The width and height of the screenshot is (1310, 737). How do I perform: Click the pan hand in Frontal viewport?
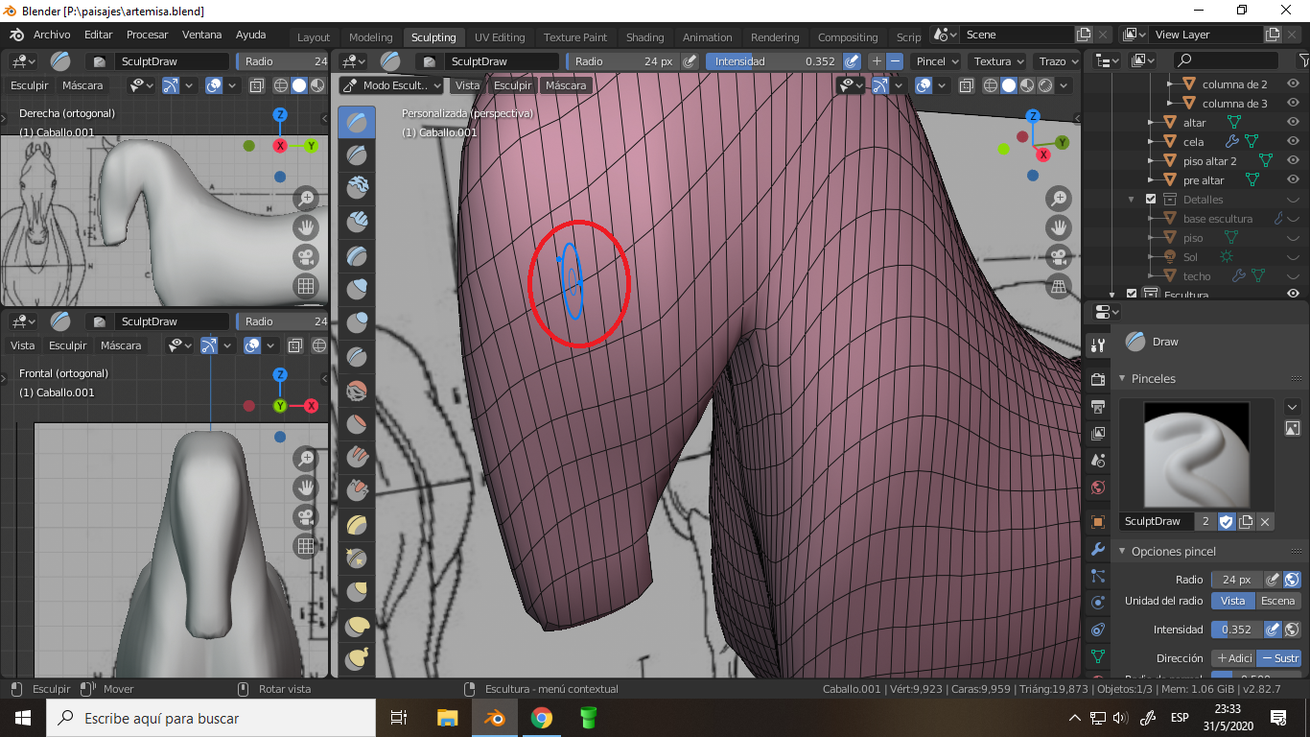click(306, 487)
